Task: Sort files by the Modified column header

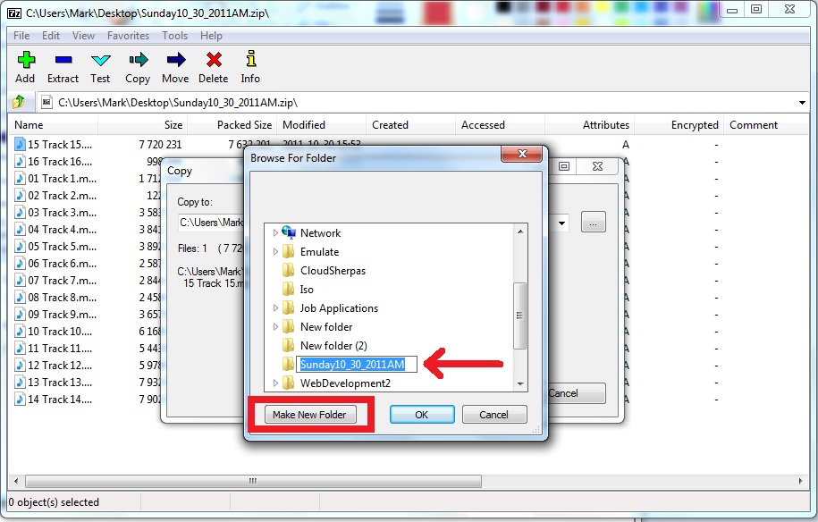Action: coord(304,125)
